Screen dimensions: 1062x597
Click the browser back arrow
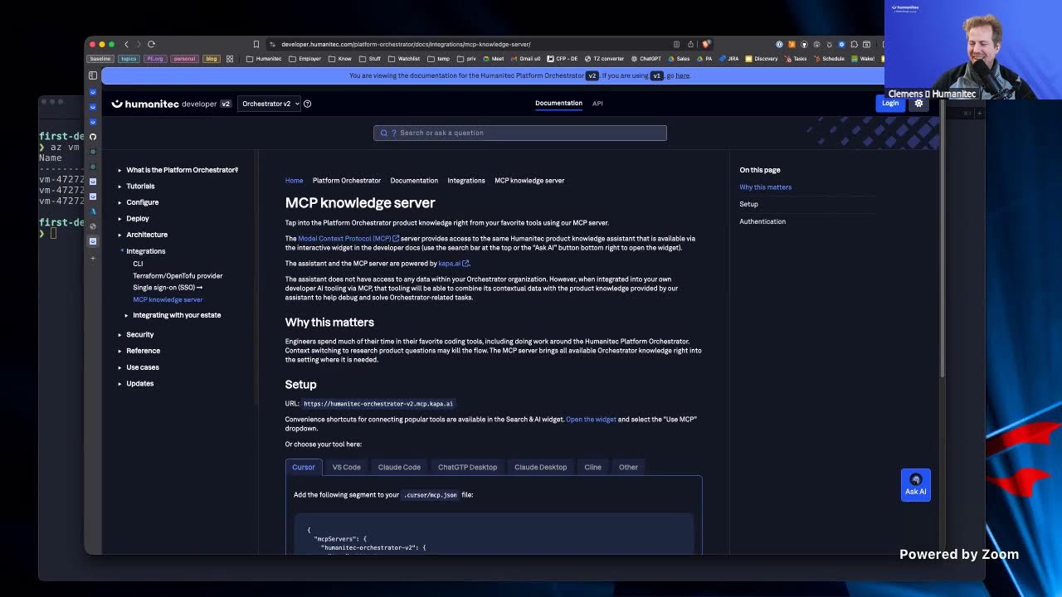(126, 44)
